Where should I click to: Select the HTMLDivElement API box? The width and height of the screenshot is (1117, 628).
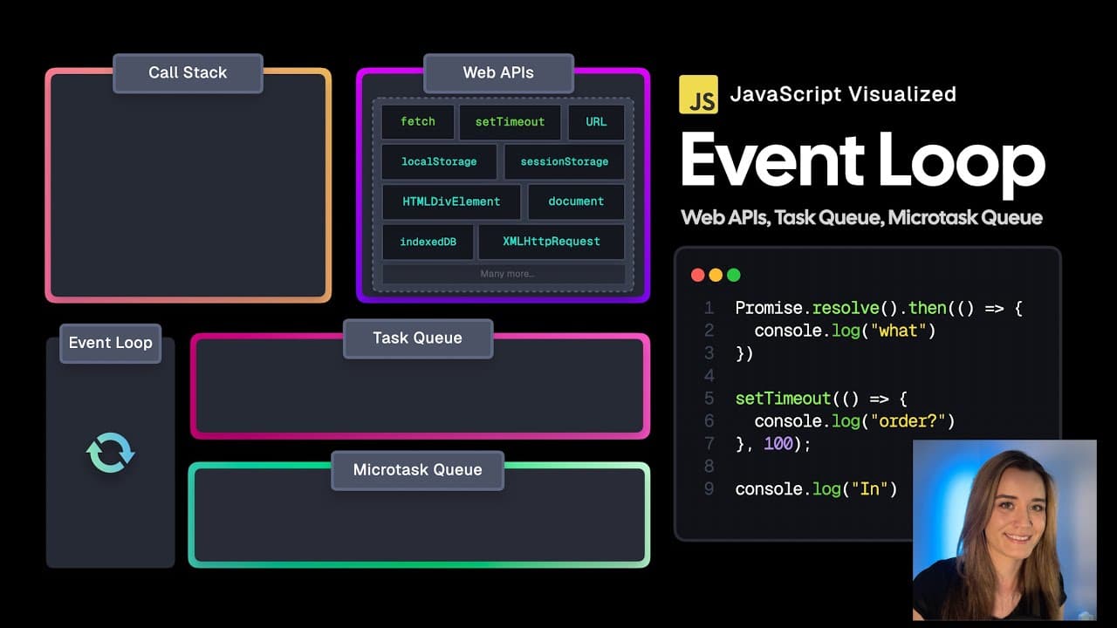click(451, 201)
